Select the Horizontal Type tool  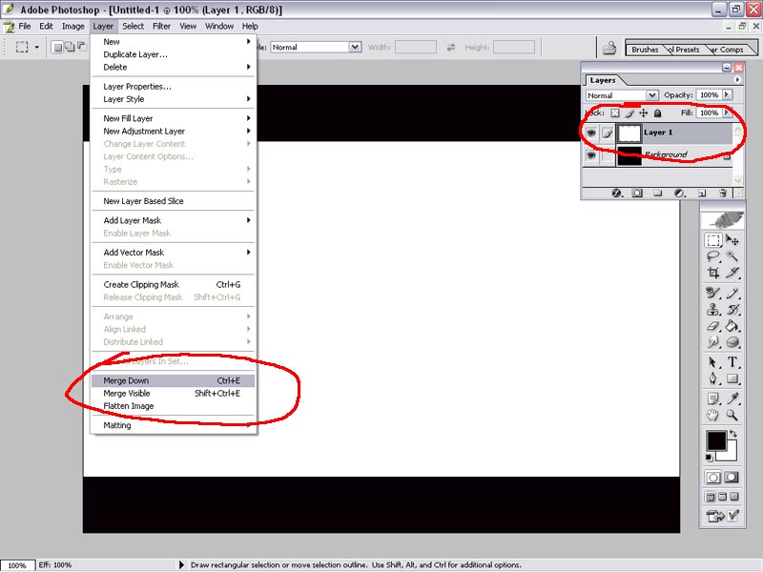[x=733, y=362]
